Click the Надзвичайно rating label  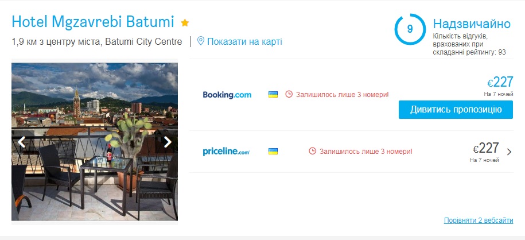tap(472, 24)
